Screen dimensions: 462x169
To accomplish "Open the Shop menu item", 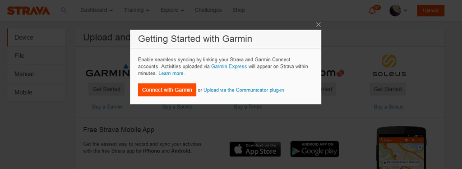I will pos(239,10).
